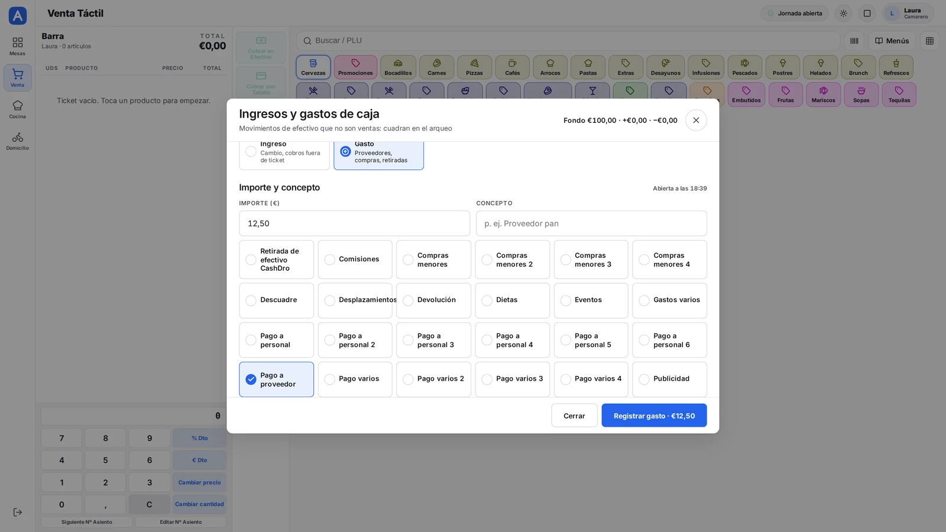
Task: Close the Ingresos y gastos dialog
Action: 696,120
